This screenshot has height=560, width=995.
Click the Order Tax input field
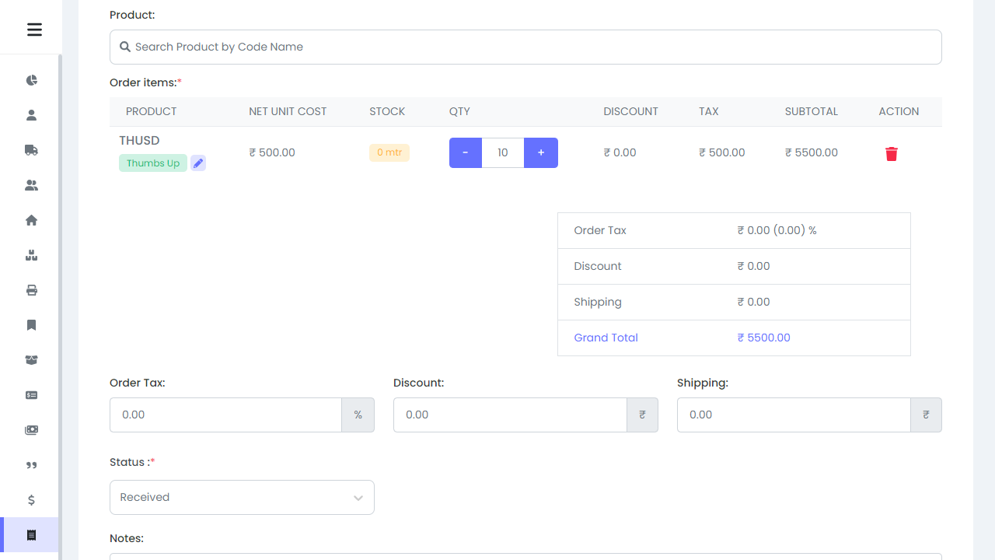(x=225, y=415)
